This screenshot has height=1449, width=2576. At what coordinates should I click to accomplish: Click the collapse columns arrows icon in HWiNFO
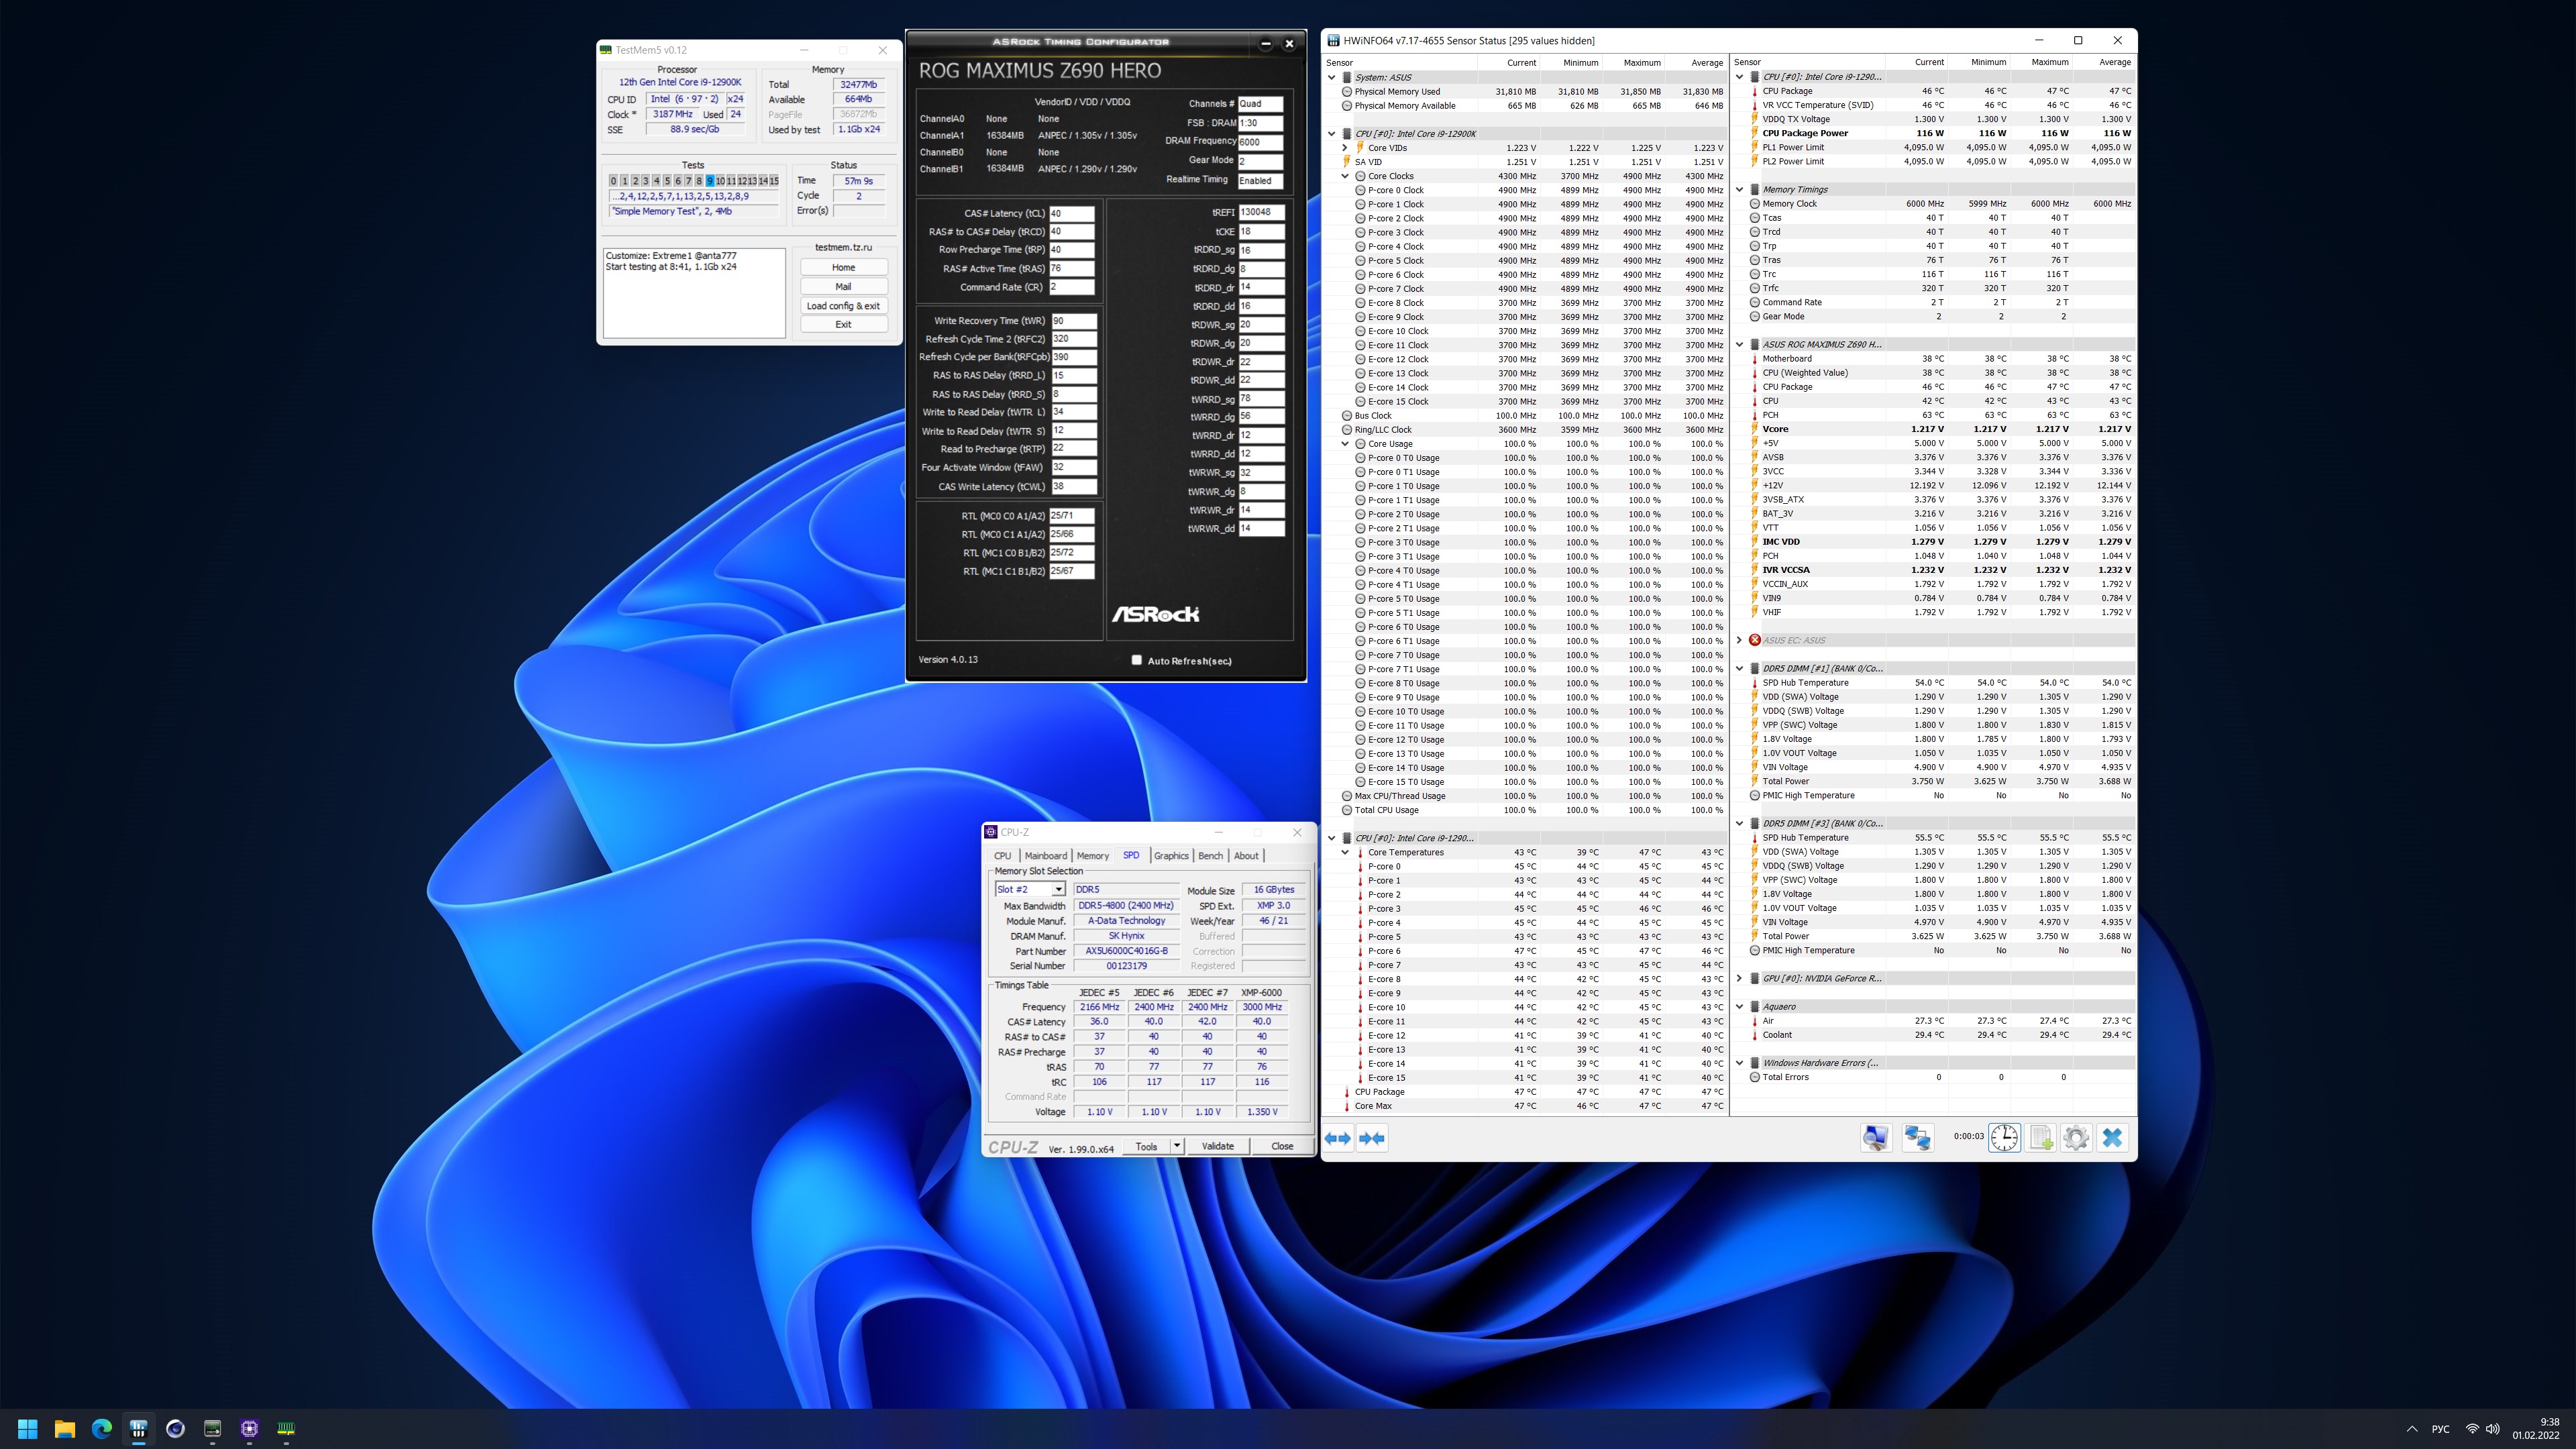[x=1372, y=1138]
